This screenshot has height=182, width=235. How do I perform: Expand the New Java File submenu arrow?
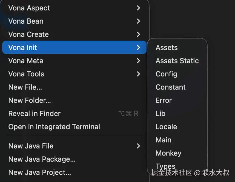138,146
